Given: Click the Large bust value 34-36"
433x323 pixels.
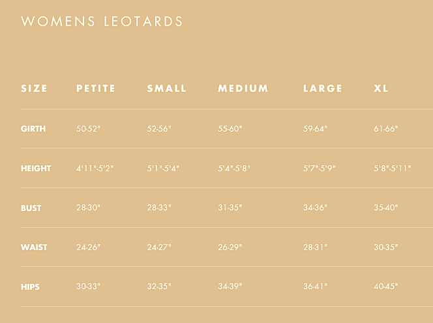Looking at the screenshot, I should coord(315,208).
